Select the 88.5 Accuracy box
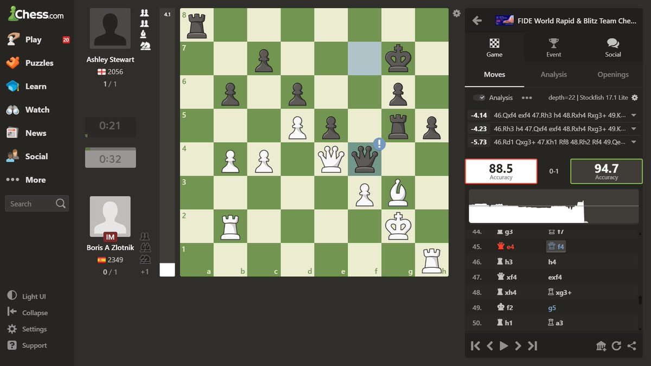This screenshot has height=366, width=651. pos(501,171)
